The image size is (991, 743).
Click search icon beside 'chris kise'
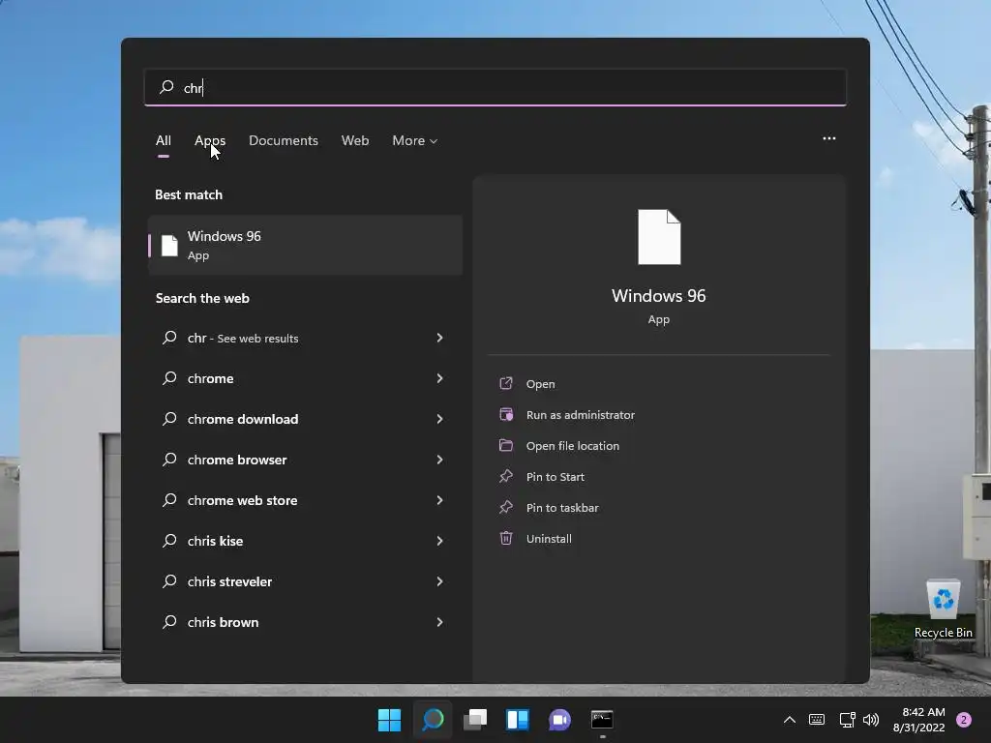pyautogui.click(x=169, y=540)
